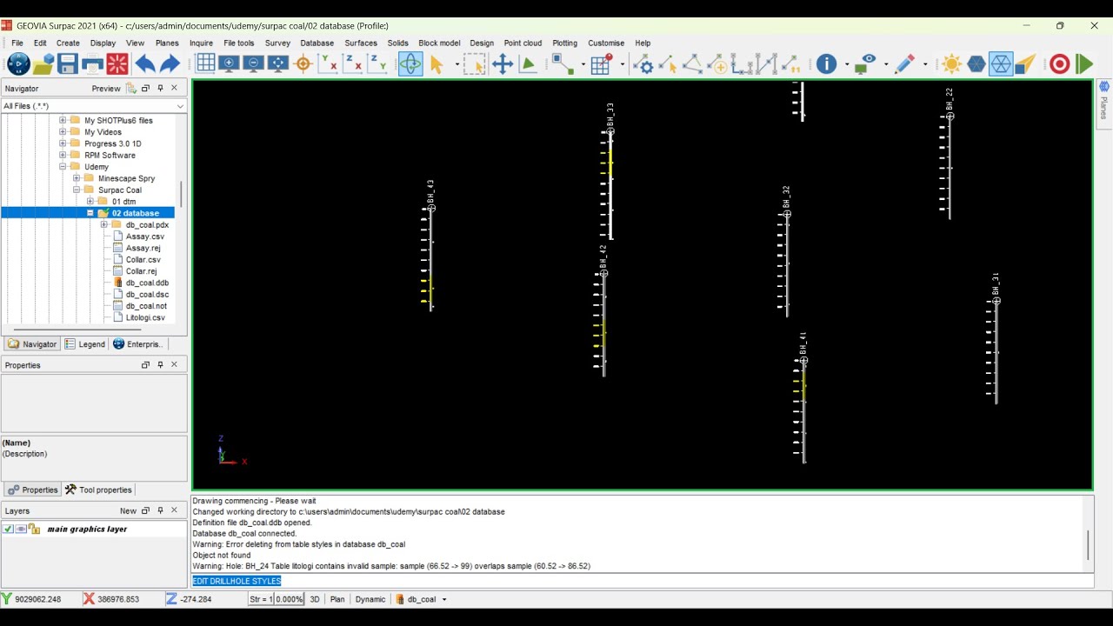Click the Zoom in monitor icon
The height and width of the screenshot is (626, 1113).
(x=229, y=63)
